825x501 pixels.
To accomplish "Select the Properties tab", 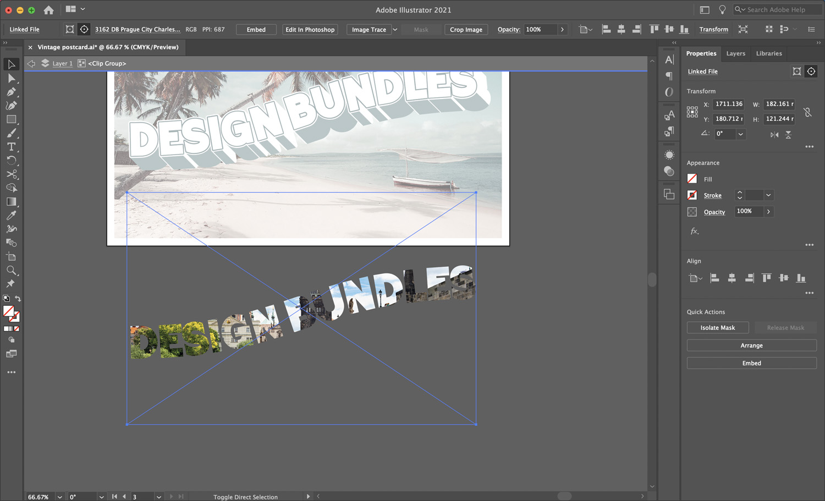I will click(x=701, y=53).
